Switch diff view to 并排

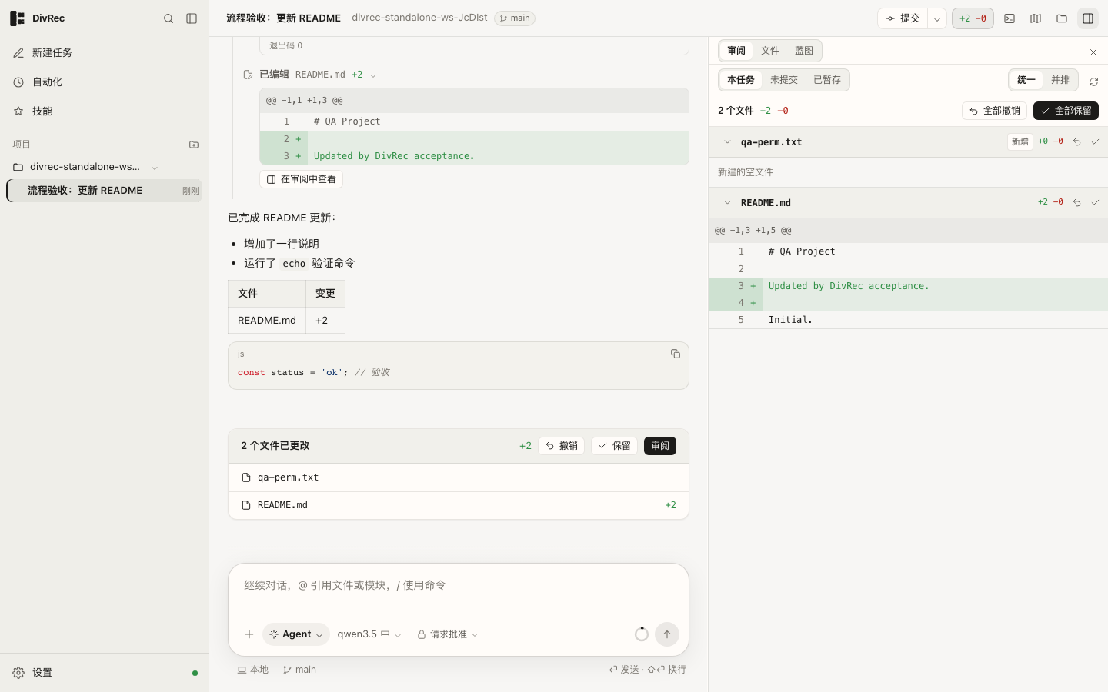(1060, 80)
